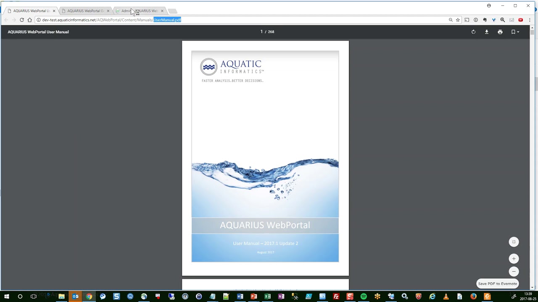
Task: Click 'User Manual – 2017.1 Update 2' text
Action: (x=265, y=243)
